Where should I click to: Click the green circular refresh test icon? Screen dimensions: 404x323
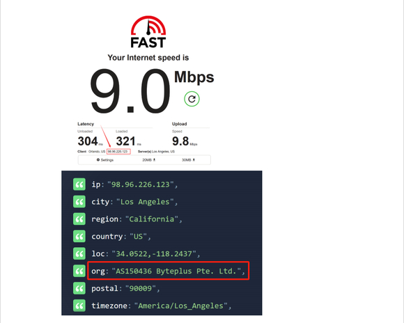pos(192,99)
